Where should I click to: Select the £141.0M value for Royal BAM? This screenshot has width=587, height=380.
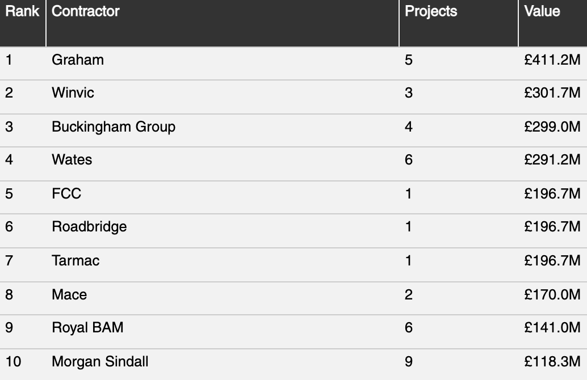tap(552, 328)
